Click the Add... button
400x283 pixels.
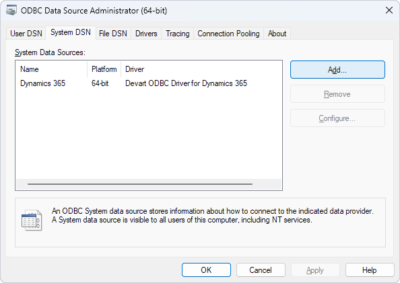coord(337,69)
